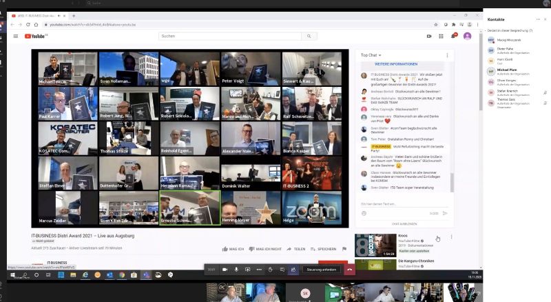This screenshot has height=302, width=551.
Task: Click the YouTube logo
Action: click(x=36, y=36)
